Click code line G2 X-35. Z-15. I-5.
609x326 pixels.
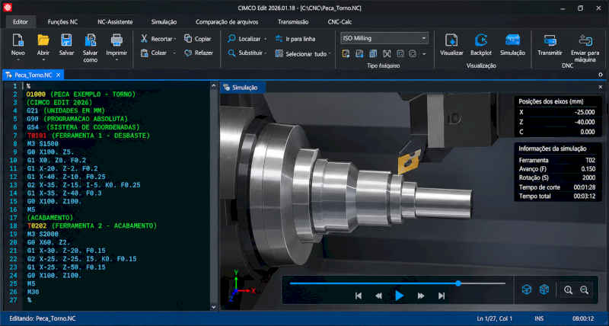[84, 185]
